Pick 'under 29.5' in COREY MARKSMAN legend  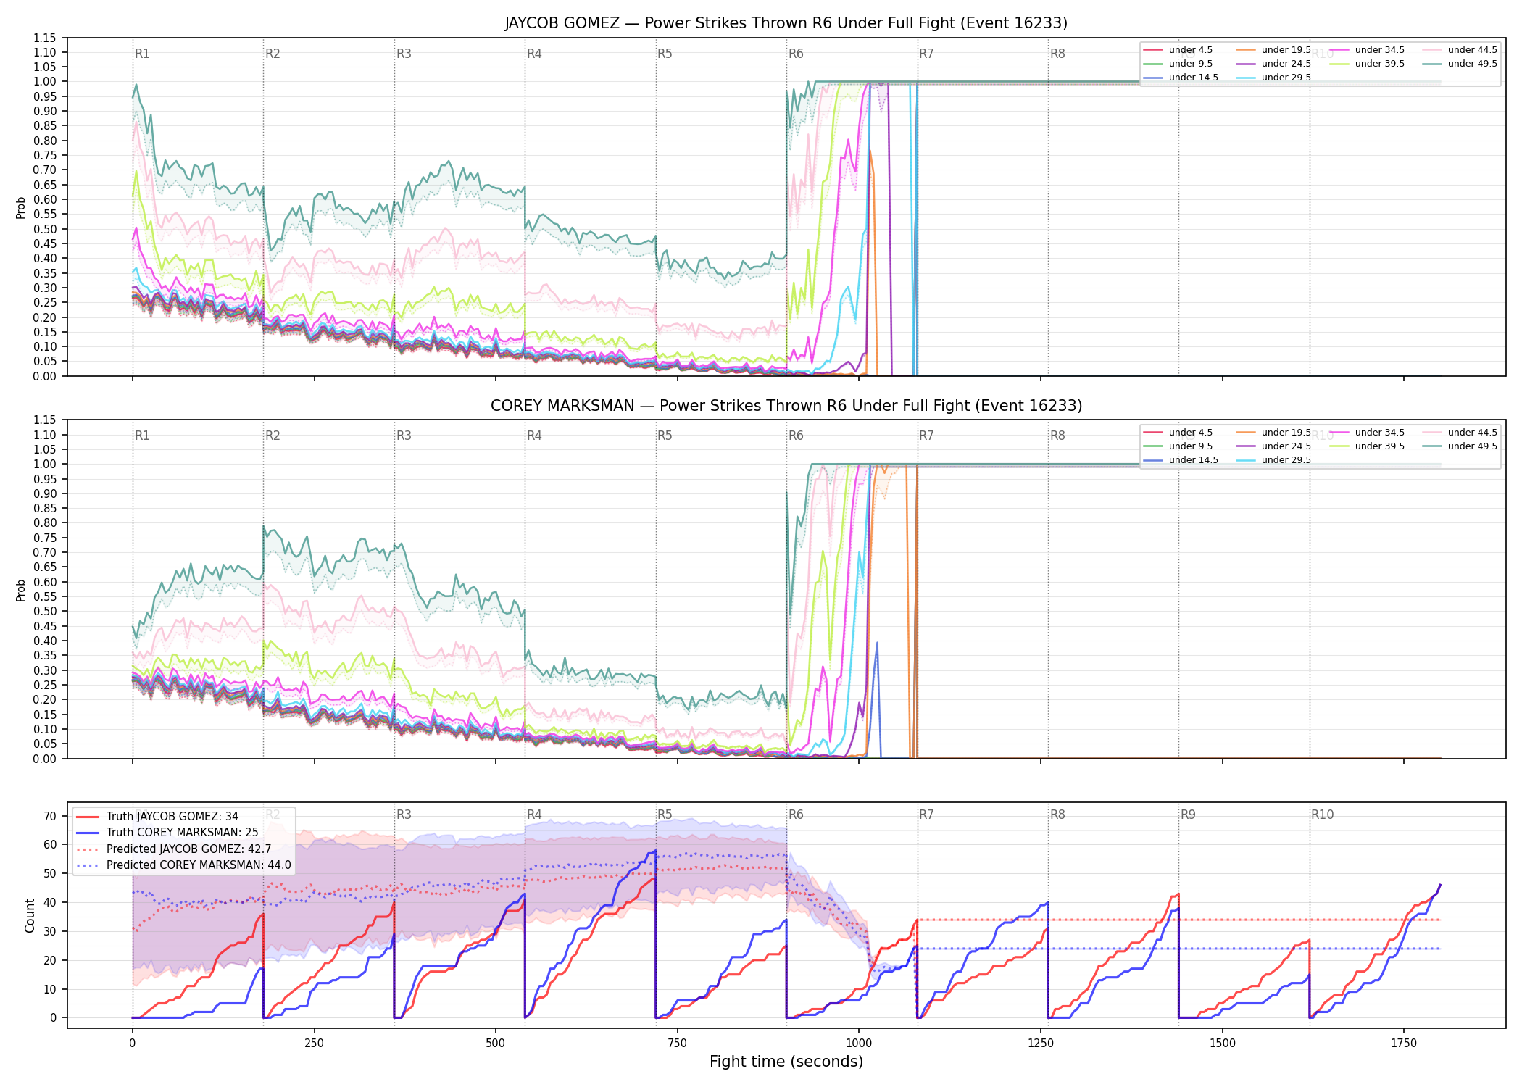click(1273, 460)
